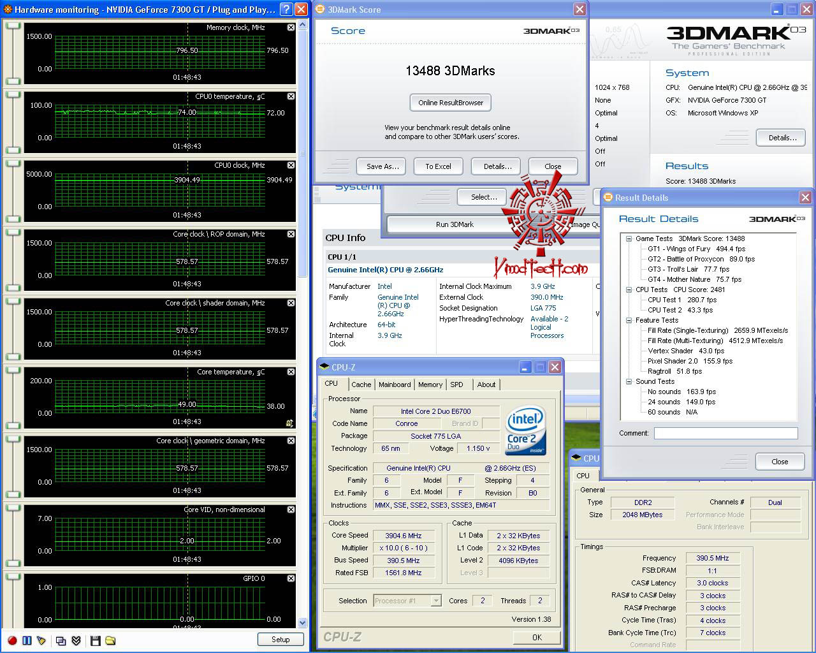The width and height of the screenshot is (816, 653).
Task: Click the CPU-Z title bar icon
Action: tap(324, 367)
